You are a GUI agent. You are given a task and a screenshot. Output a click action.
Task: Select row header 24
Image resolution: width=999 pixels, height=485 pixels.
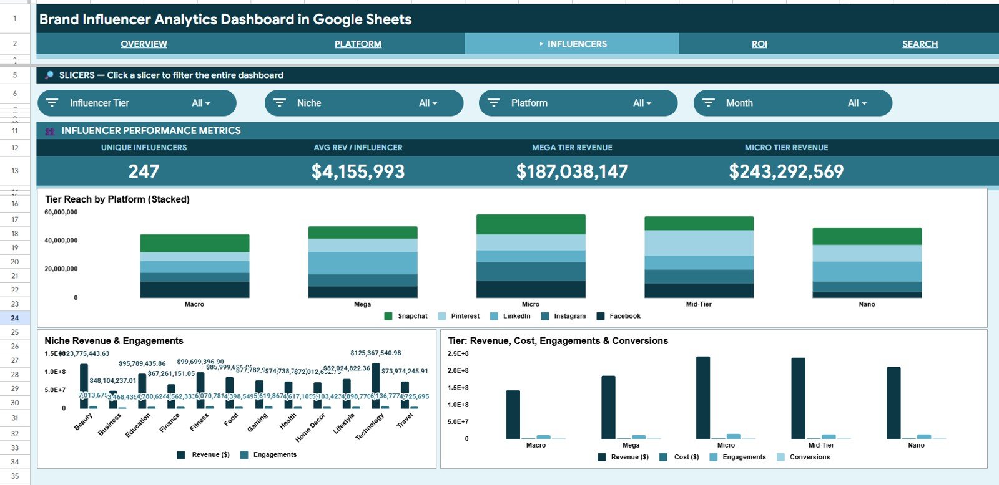(15, 318)
